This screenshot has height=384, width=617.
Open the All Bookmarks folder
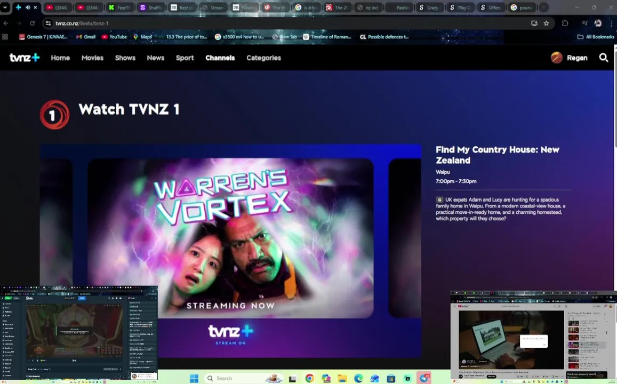point(595,37)
